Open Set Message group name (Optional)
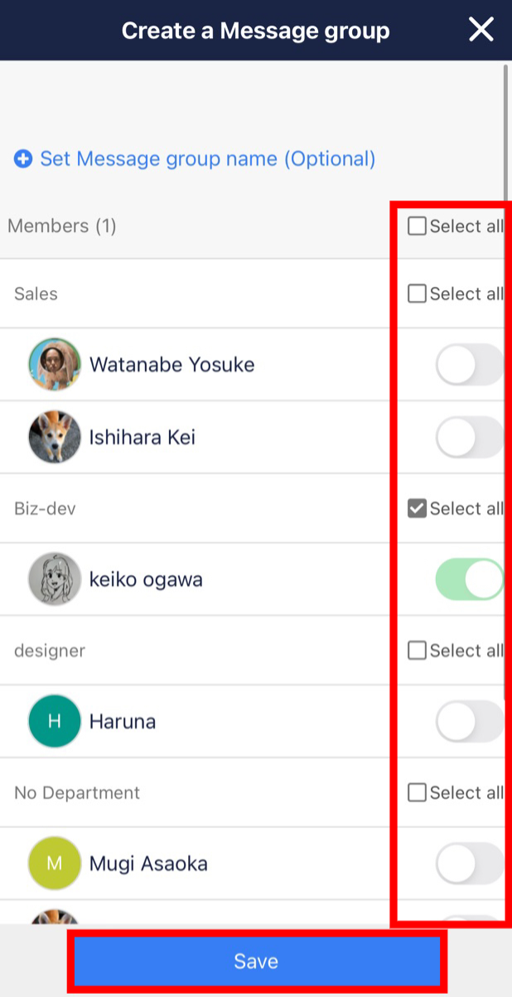This screenshot has height=997, width=512. 207,158
